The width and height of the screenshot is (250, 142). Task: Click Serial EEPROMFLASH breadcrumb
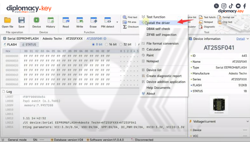click(x=23, y=38)
